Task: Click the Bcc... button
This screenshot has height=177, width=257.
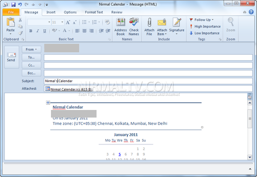Action: [x=31, y=73]
